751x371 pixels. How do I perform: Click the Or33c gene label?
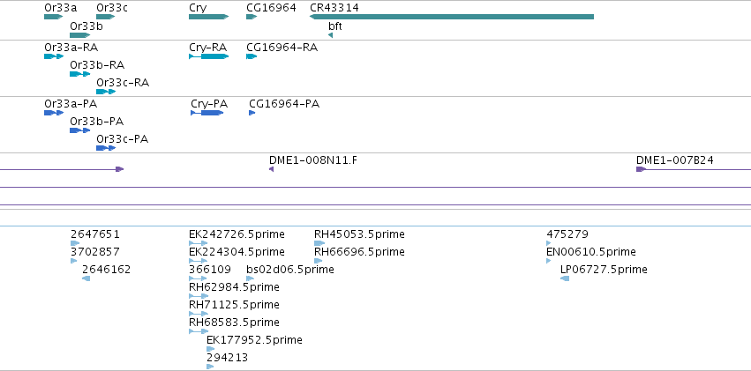coord(112,8)
